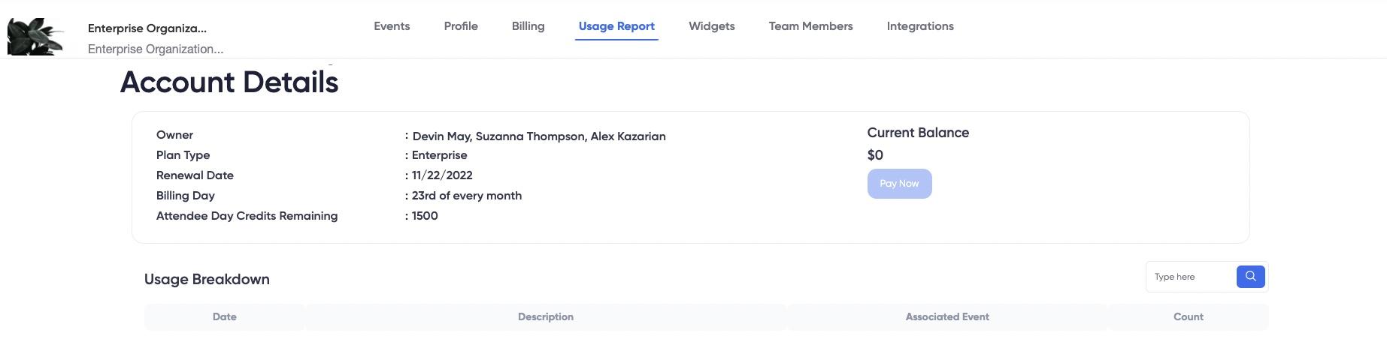1387x342 pixels.
Task: Select the Usage Report tab
Action: click(616, 26)
